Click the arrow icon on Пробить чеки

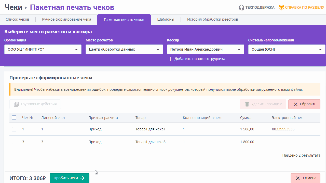82,178
